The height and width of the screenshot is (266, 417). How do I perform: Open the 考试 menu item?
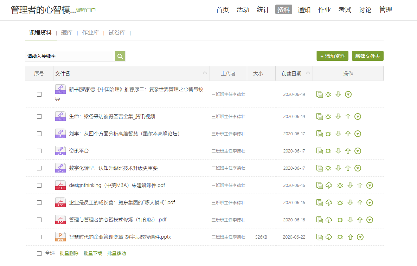coord(345,10)
